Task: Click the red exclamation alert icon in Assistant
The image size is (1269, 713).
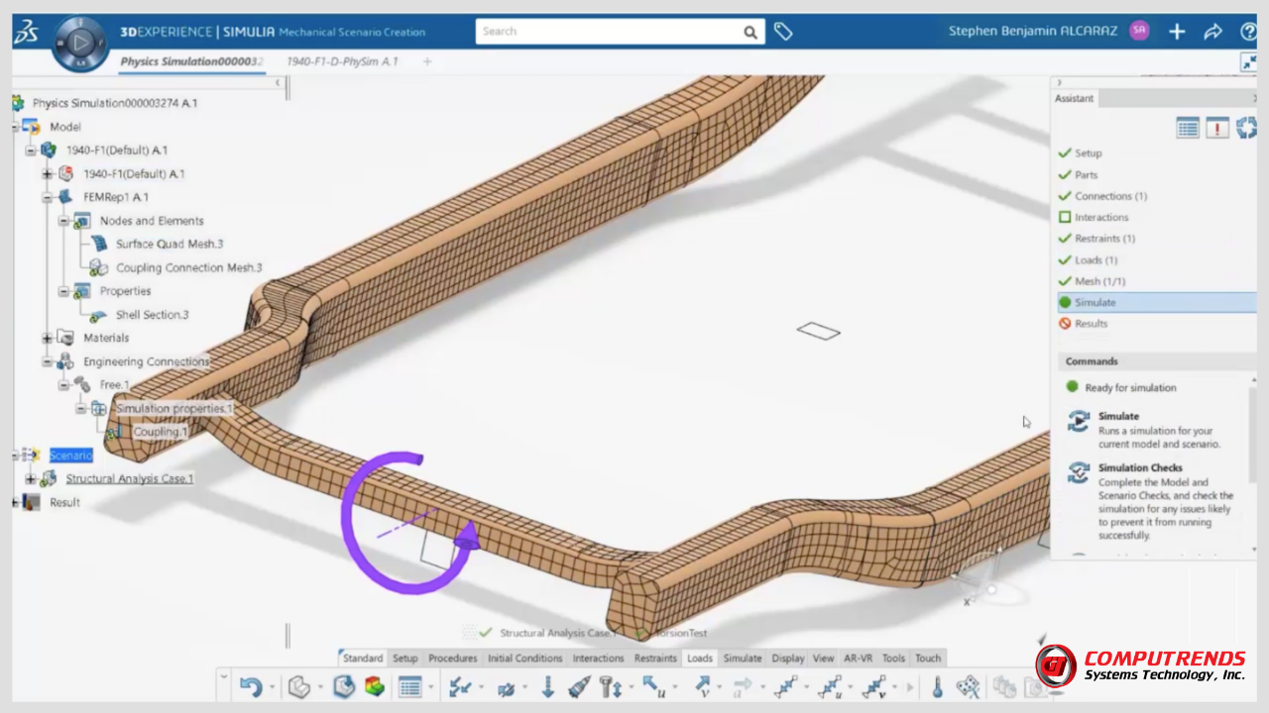Action: 1217,128
